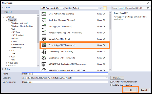The height and width of the screenshot is (94, 152).
Task: Collapse the Installed section
Action: [3, 12]
